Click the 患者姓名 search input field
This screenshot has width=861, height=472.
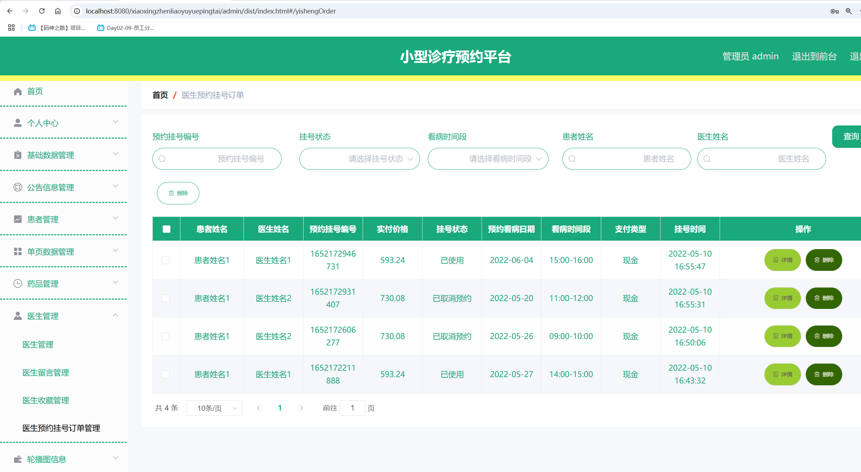coord(626,159)
